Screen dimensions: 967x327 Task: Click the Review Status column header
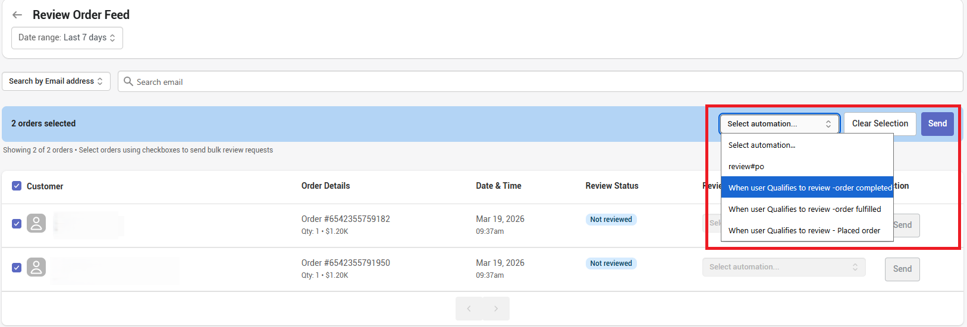612,186
